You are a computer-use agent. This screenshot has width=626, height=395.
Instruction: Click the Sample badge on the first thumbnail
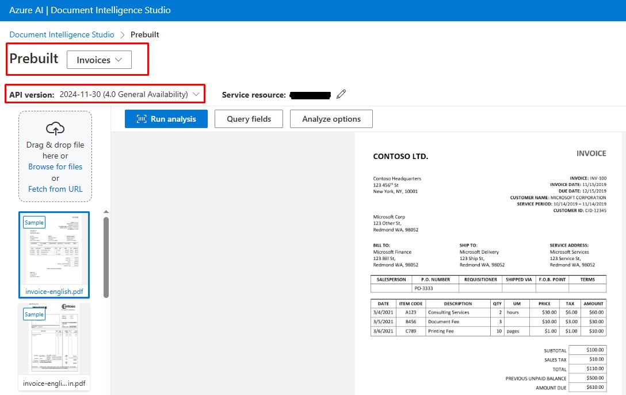click(34, 222)
